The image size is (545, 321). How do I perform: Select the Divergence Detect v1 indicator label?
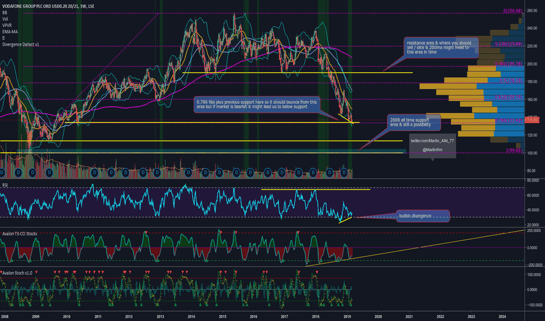pyautogui.click(x=20, y=44)
